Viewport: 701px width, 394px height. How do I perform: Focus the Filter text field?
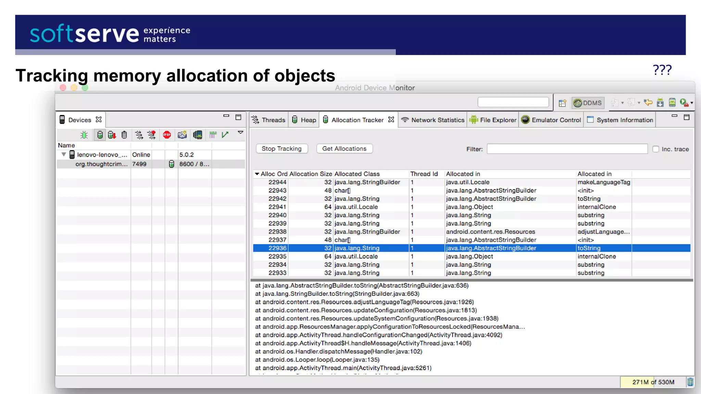coord(567,149)
